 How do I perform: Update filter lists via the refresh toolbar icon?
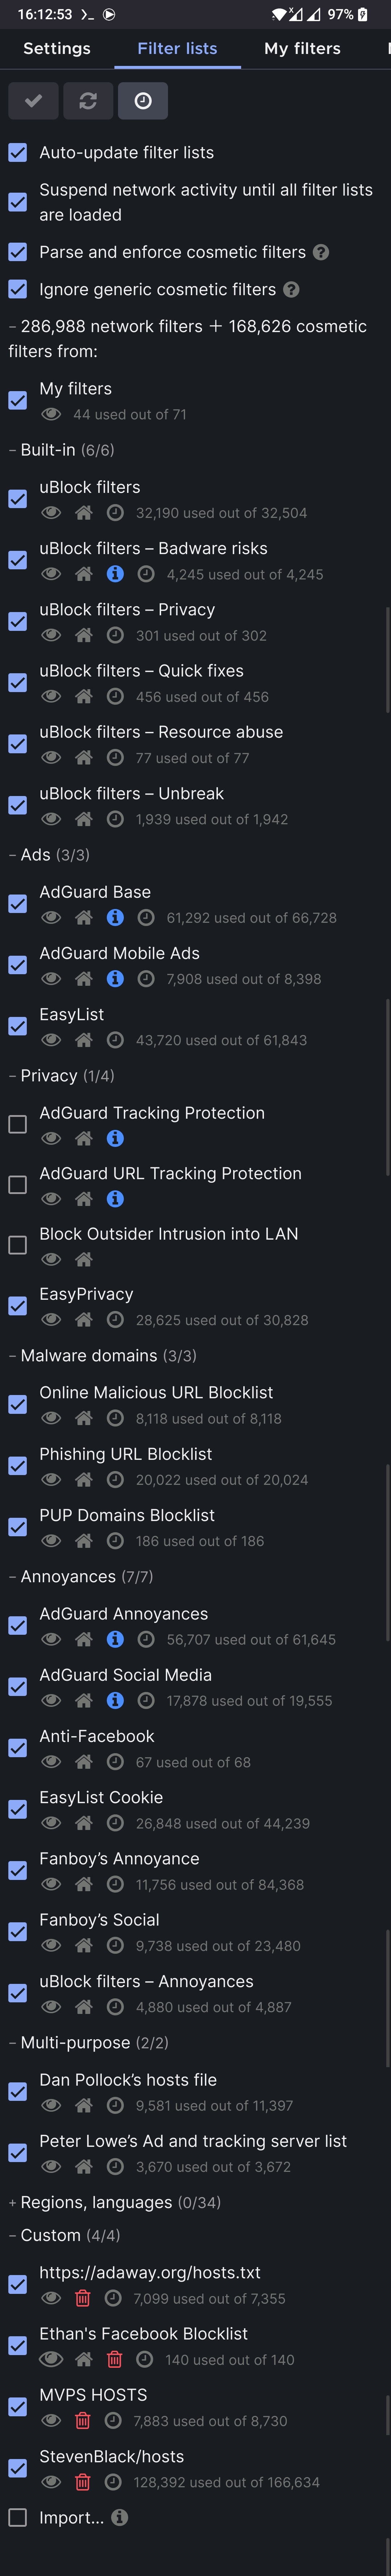coord(88,101)
